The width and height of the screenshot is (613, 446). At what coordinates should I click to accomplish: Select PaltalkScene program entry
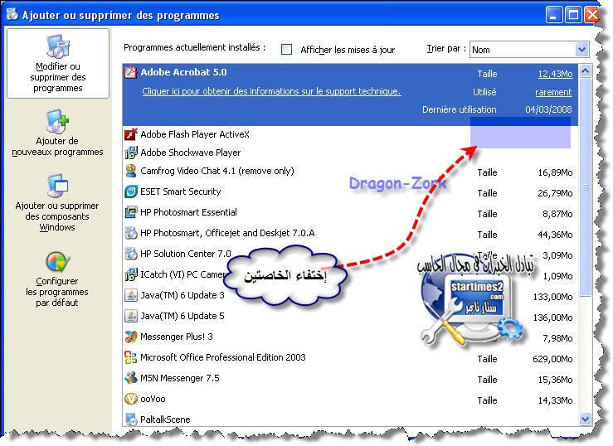click(350, 419)
